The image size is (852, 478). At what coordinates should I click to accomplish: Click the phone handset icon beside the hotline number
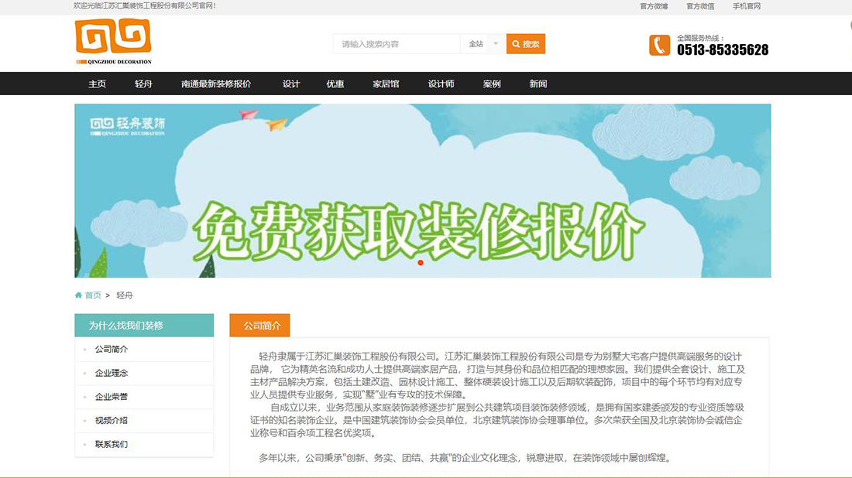pos(659,45)
